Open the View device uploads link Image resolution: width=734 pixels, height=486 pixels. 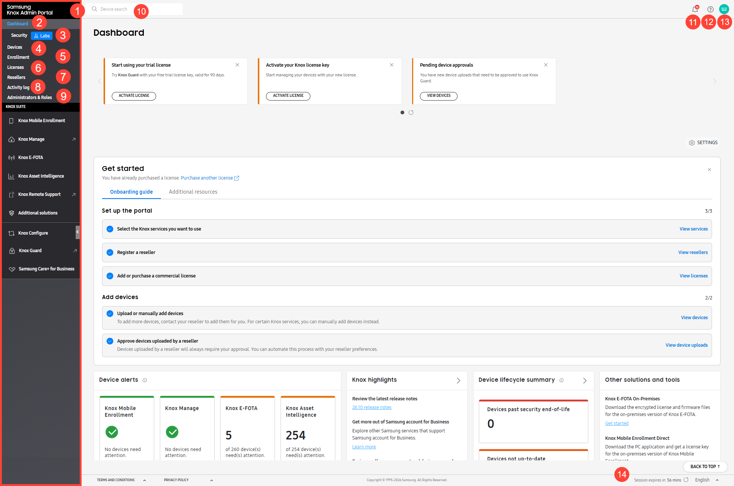coord(687,345)
